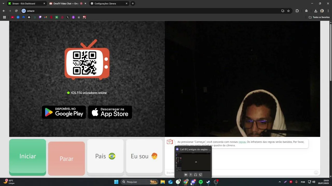Viewport: 332px width, 186px height.
Task: Close the Configurações: Câmera tab
Action: [127, 4]
